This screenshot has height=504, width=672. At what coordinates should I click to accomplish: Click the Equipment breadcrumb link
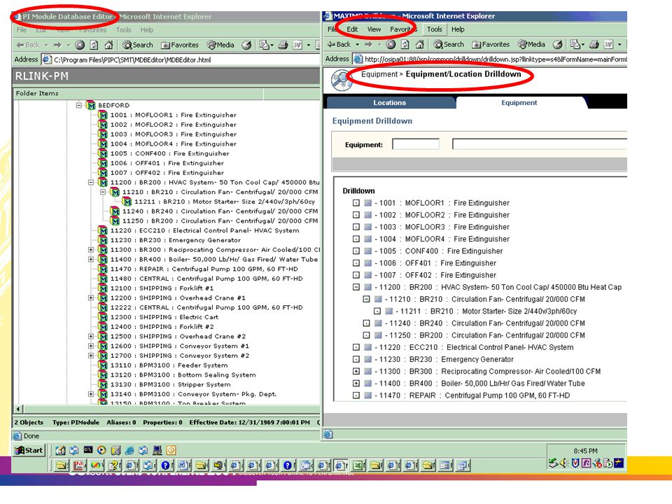pyautogui.click(x=379, y=74)
